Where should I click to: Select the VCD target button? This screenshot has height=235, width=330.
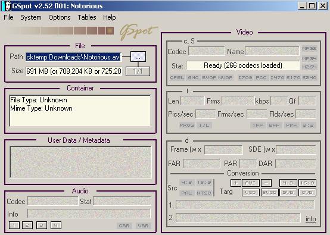[251, 192]
